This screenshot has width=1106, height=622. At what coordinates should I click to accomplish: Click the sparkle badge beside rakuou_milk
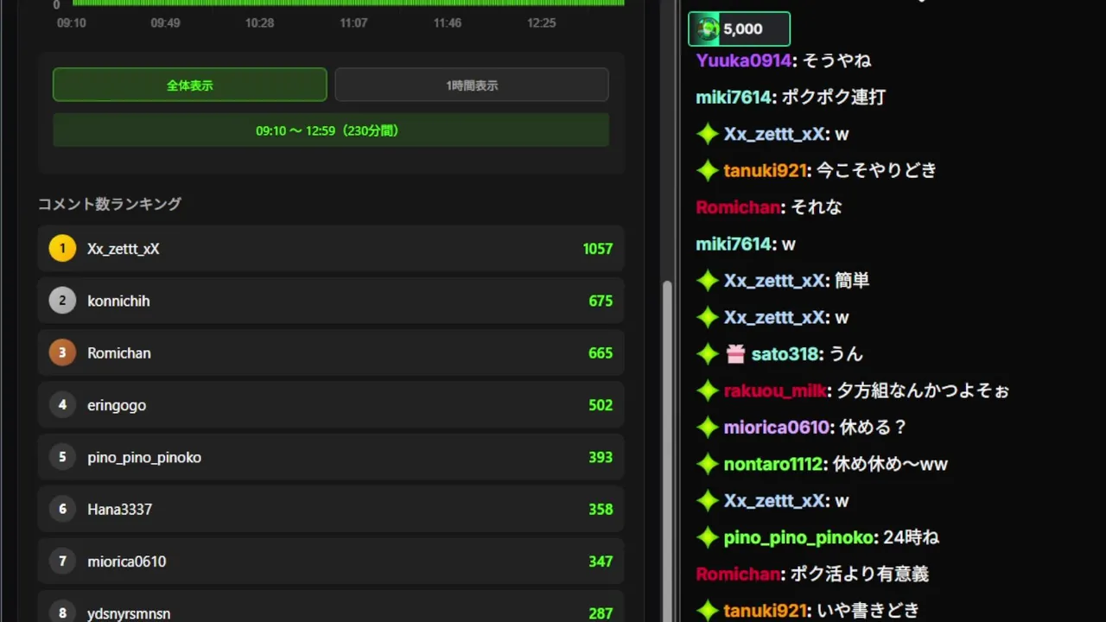point(708,390)
